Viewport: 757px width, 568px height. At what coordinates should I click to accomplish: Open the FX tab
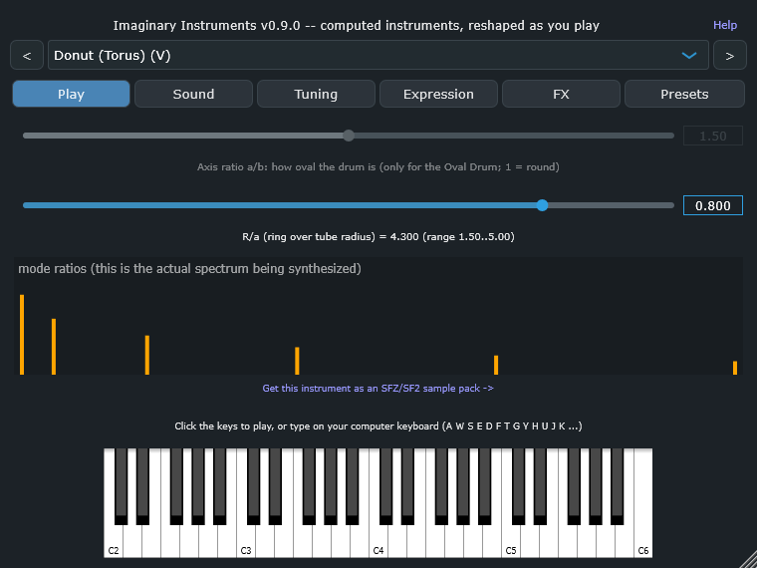561,94
